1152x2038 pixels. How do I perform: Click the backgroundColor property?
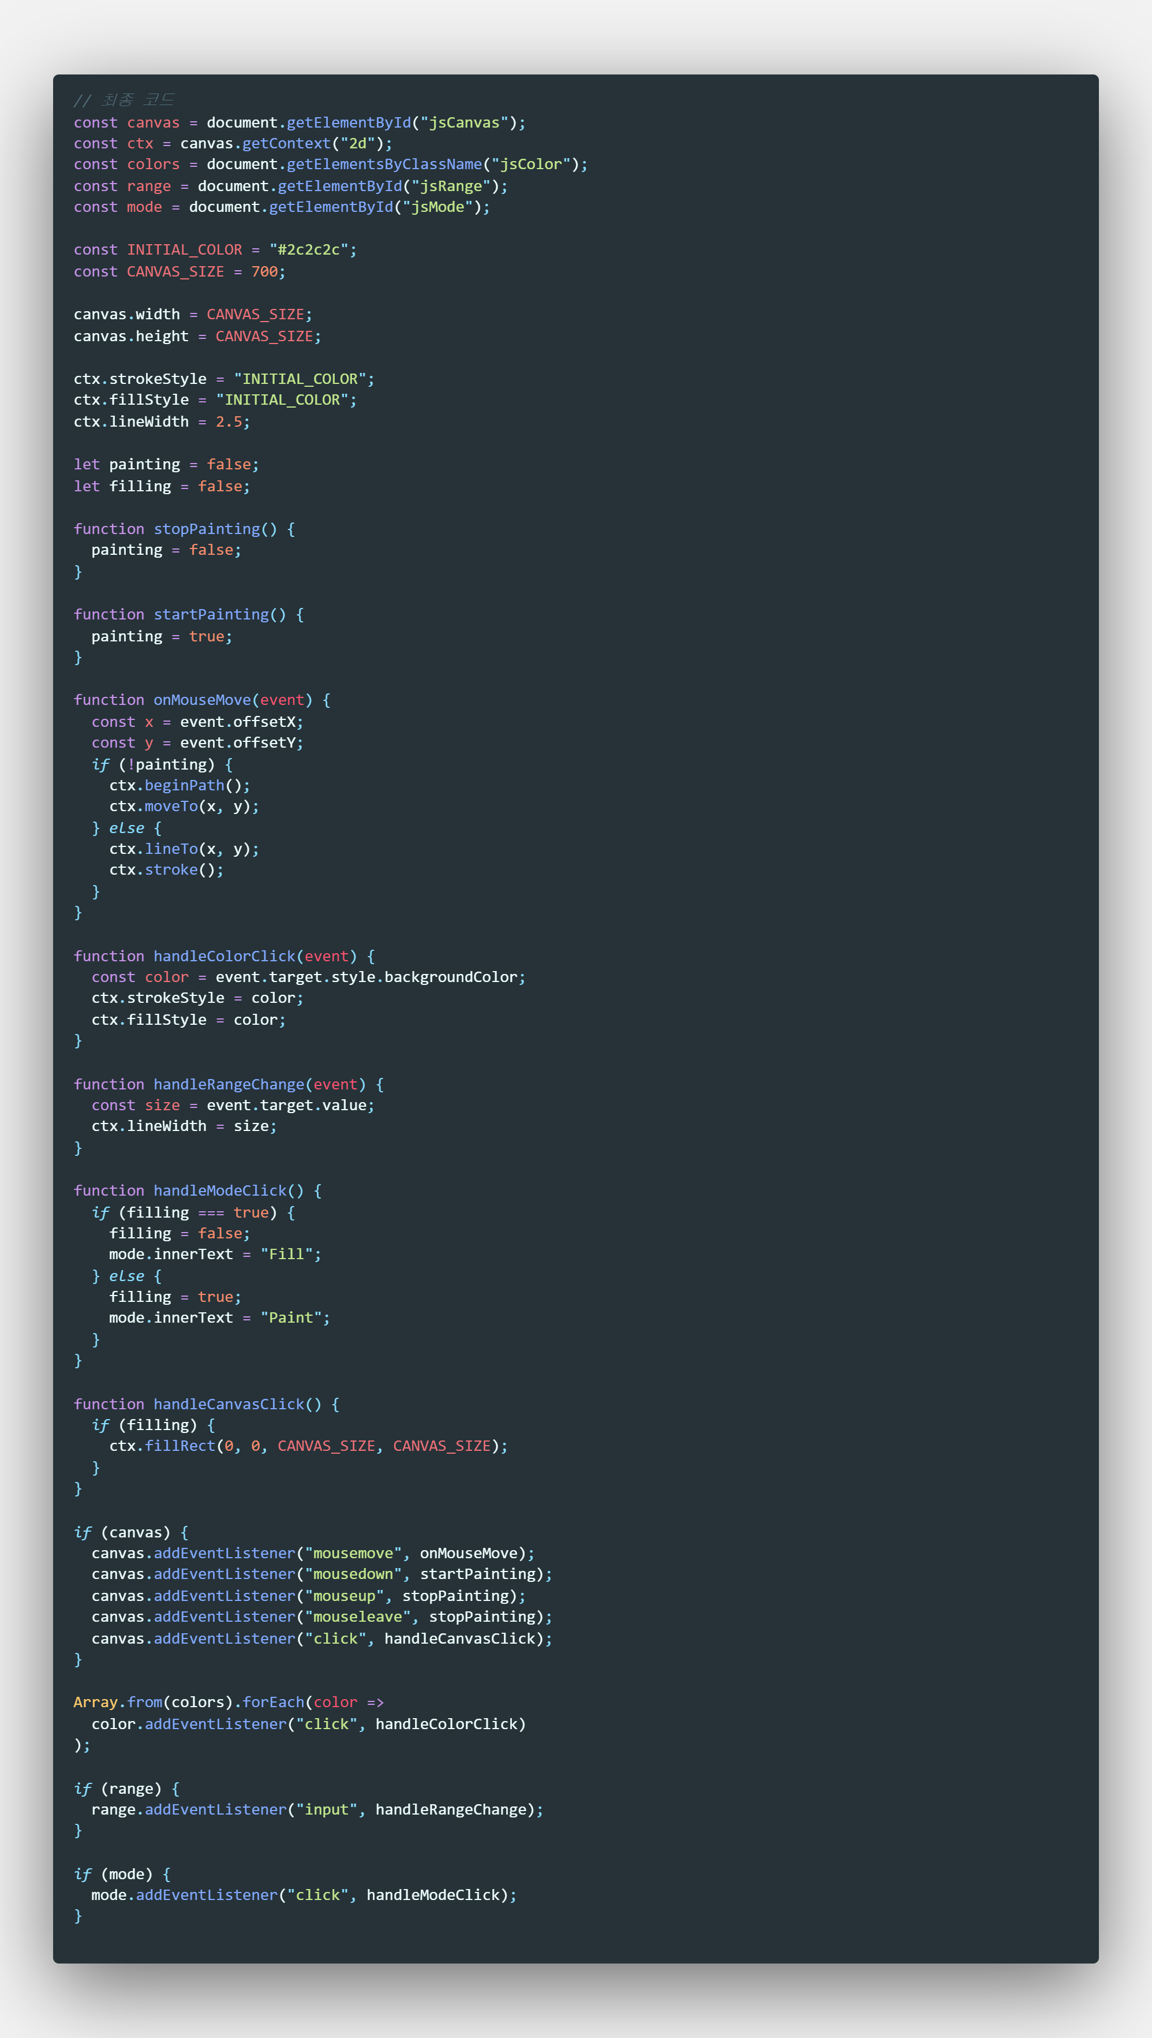(450, 977)
